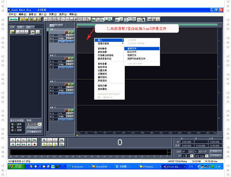
Task: Solo Track 1 with the S button
Action: pos(69,32)
